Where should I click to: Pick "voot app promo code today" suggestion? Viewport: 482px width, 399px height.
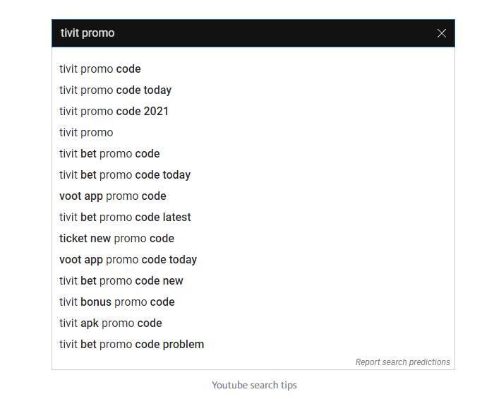tap(128, 260)
